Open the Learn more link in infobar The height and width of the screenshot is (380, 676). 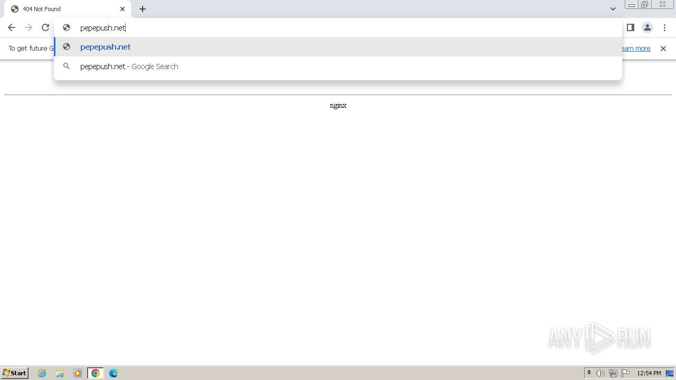pyautogui.click(x=636, y=49)
